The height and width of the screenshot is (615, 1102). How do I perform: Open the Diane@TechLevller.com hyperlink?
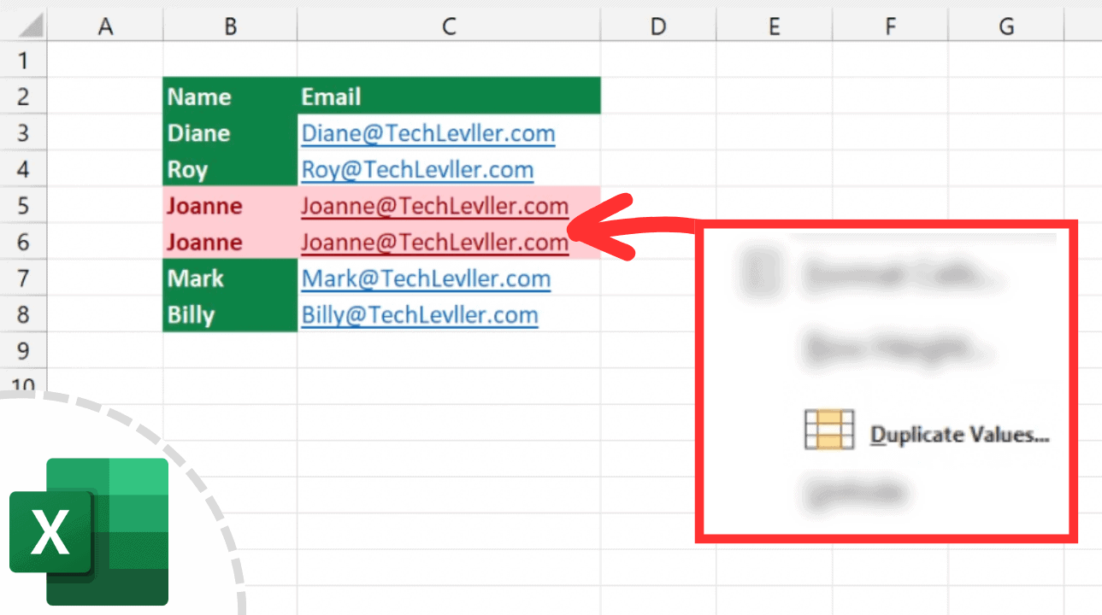[x=427, y=133]
